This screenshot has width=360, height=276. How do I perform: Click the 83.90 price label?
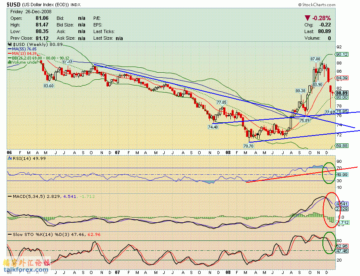click(x=317, y=84)
